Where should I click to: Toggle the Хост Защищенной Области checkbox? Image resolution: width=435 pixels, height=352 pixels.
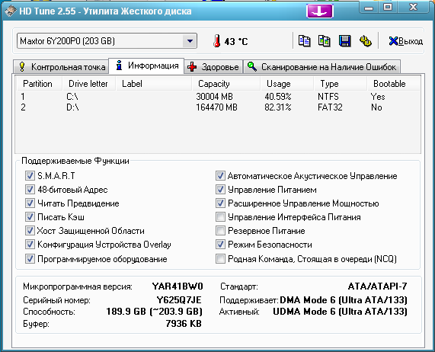[30, 231]
